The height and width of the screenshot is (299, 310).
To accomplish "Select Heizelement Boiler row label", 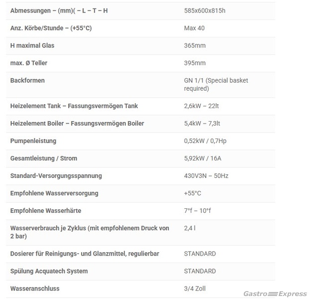I will tap(77, 124).
